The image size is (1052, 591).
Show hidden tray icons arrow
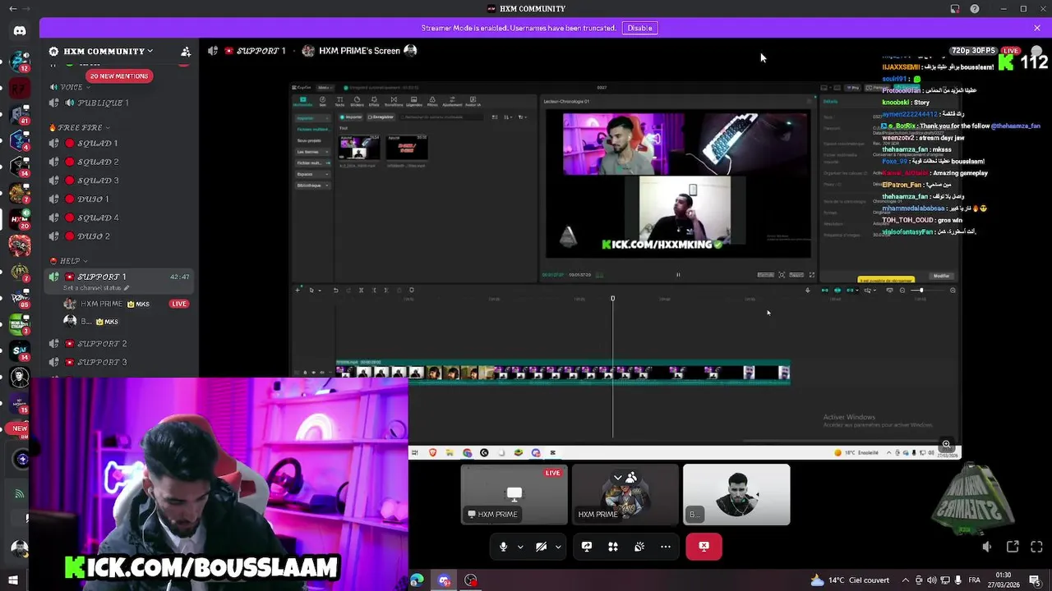click(906, 580)
